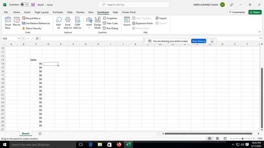
Task: Open the XML Source pane
Action: [x=127, y=21]
